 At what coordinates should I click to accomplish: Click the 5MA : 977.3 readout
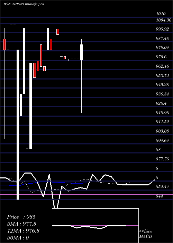[x=22, y=224]
